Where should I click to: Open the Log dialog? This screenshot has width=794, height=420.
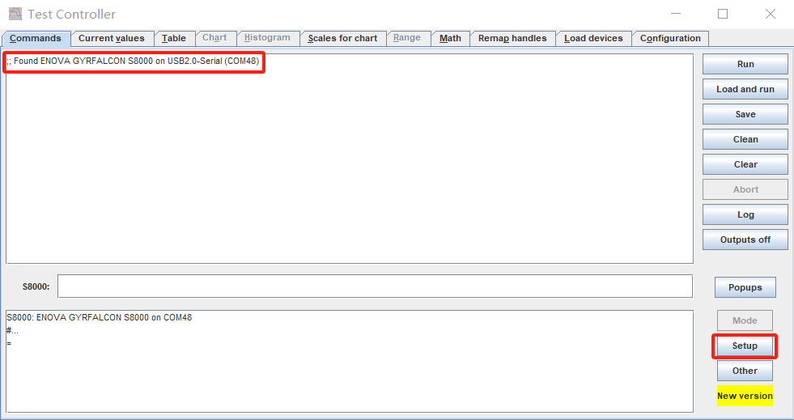[x=745, y=214]
